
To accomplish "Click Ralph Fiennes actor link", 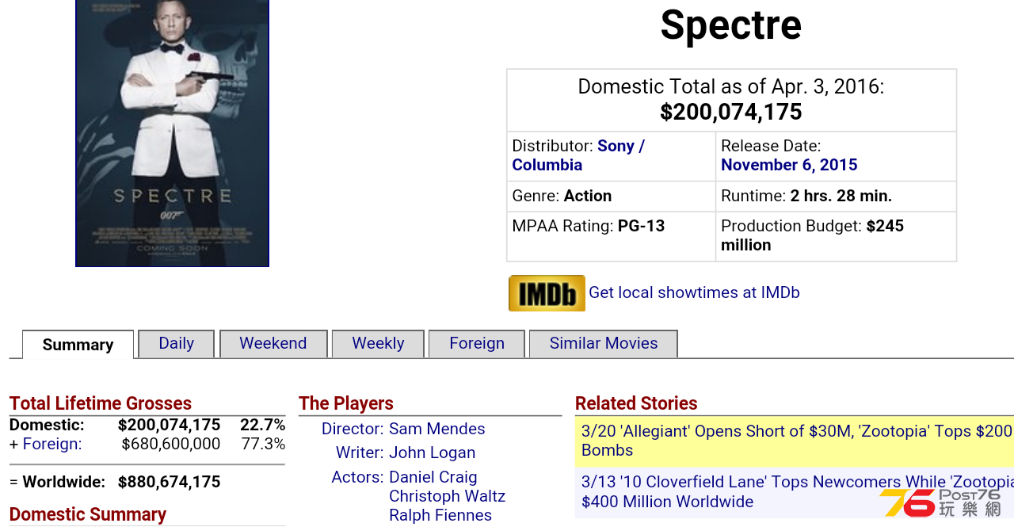I will (x=440, y=515).
